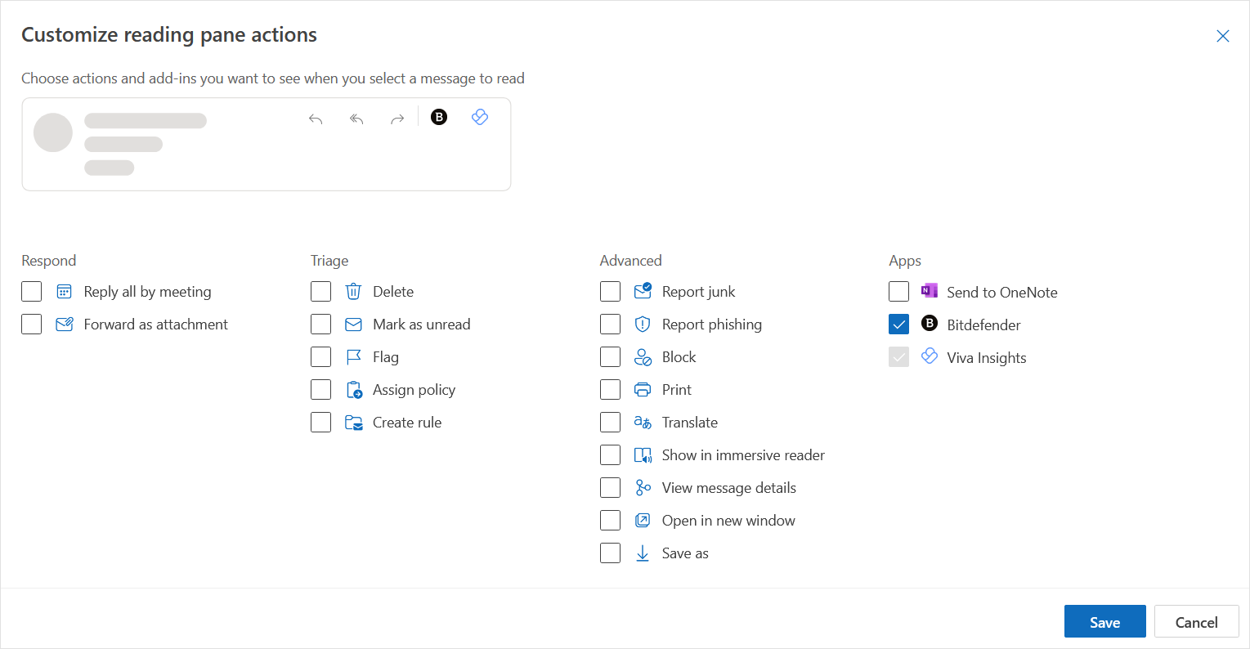Select the Delete trash icon
Image resolution: width=1250 pixels, height=649 pixels.
point(353,291)
